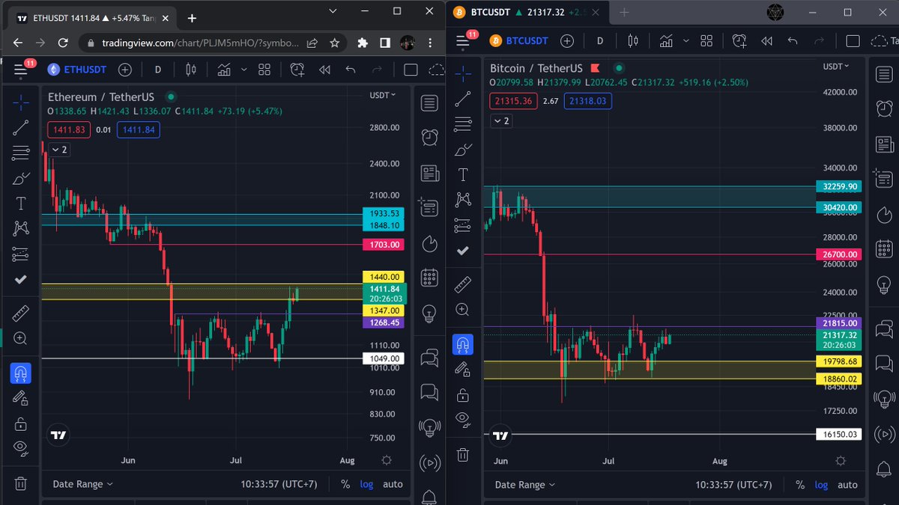Select the ETHUSDT browser tab

pyautogui.click(x=92, y=17)
